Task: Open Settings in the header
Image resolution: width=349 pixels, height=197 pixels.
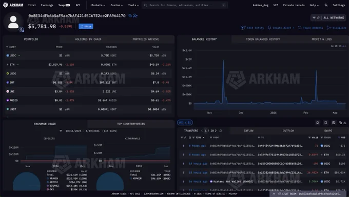Action: 339,5
